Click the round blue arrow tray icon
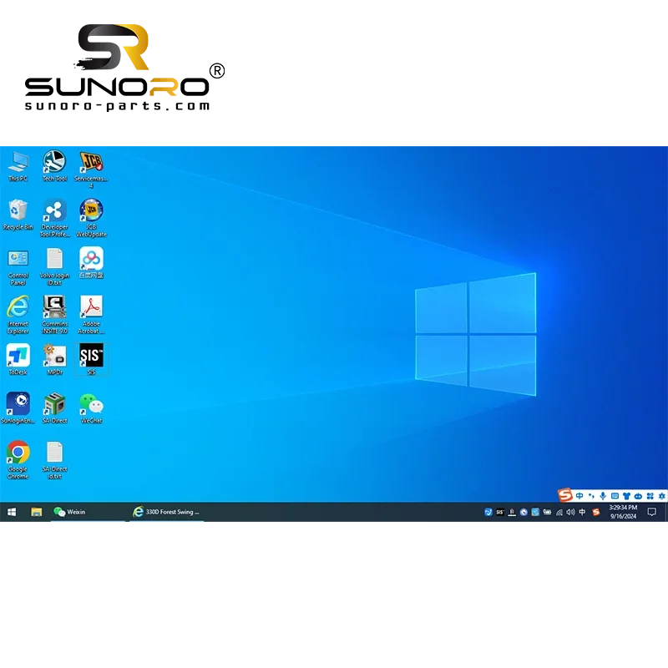Screen dimensions: 668x668 tap(524, 512)
